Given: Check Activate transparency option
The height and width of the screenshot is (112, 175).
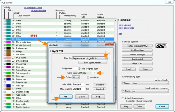Looking at the screenshot, I should tap(122, 98).
